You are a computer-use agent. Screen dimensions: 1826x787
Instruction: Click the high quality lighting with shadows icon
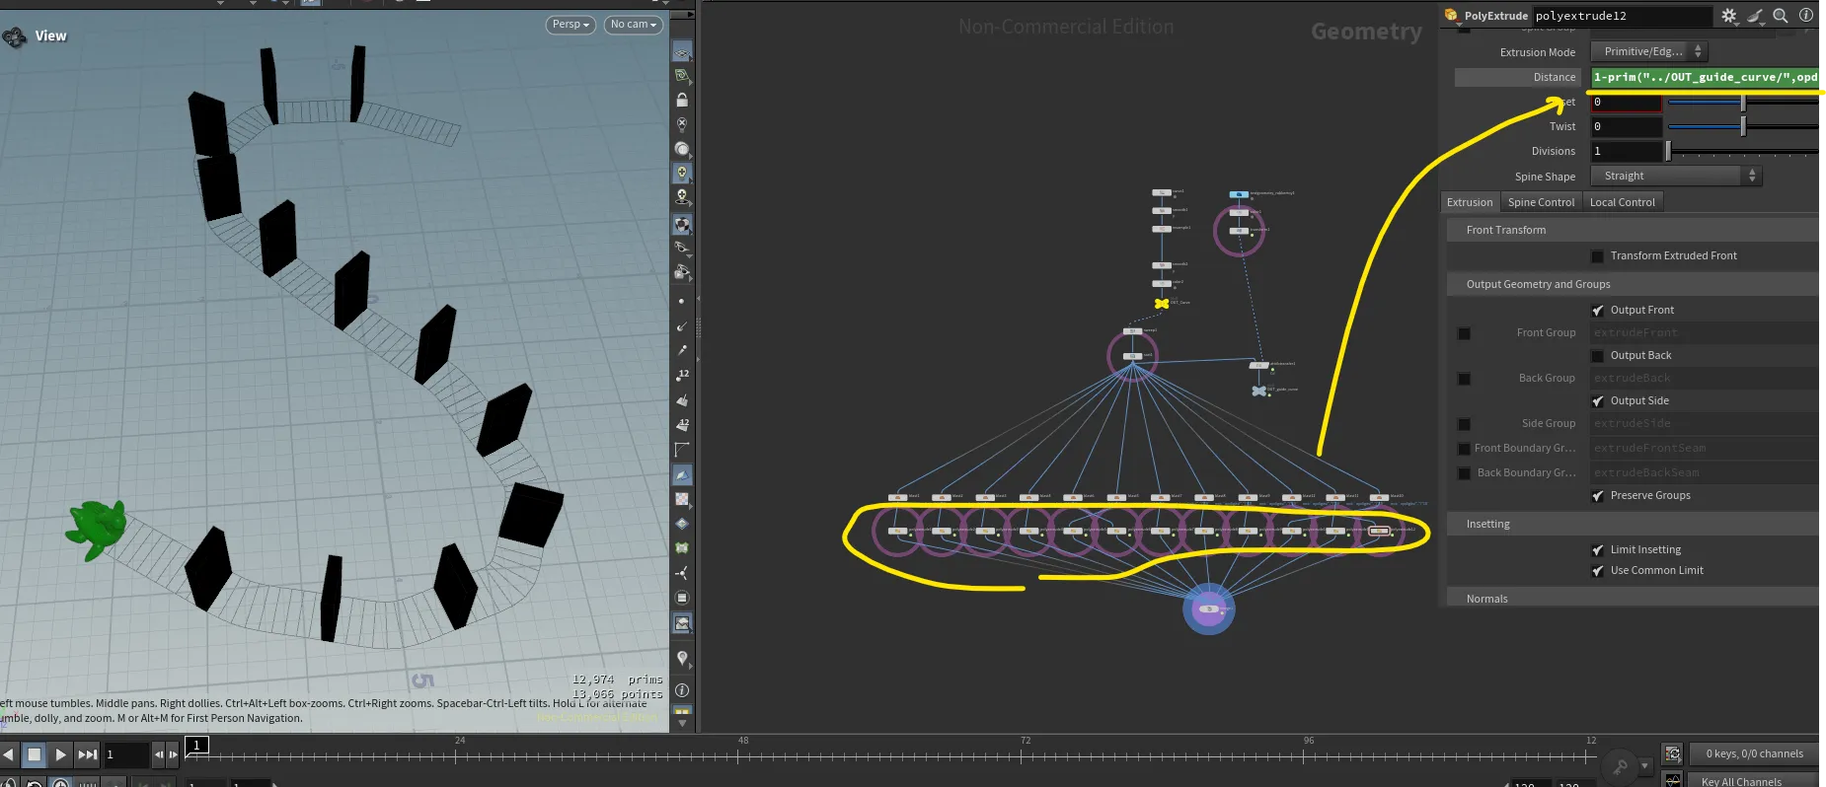[682, 197]
